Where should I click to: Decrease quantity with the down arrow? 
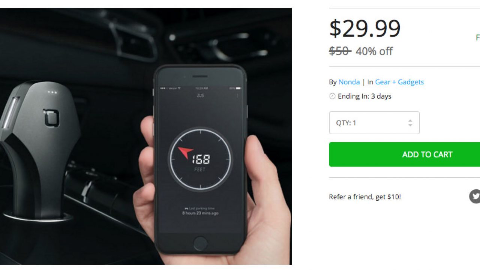pyautogui.click(x=410, y=125)
